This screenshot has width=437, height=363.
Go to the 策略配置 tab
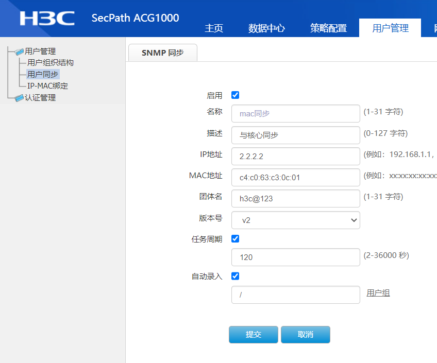pyautogui.click(x=328, y=28)
